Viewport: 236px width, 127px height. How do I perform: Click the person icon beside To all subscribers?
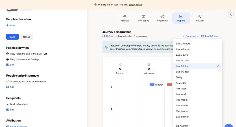(7, 104)
